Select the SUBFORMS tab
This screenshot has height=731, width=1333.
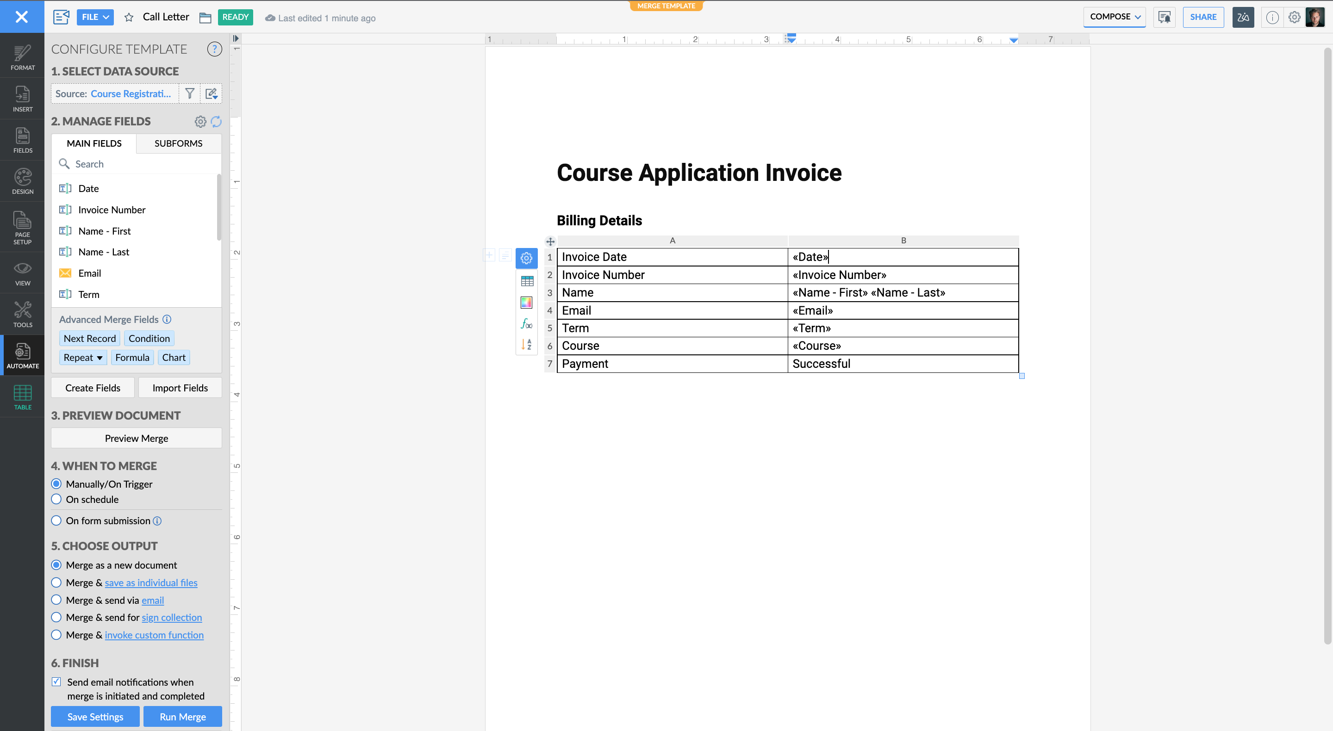[178, 143]
